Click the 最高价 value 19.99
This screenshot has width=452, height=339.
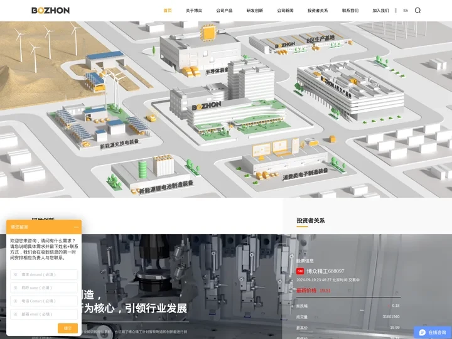395,328
